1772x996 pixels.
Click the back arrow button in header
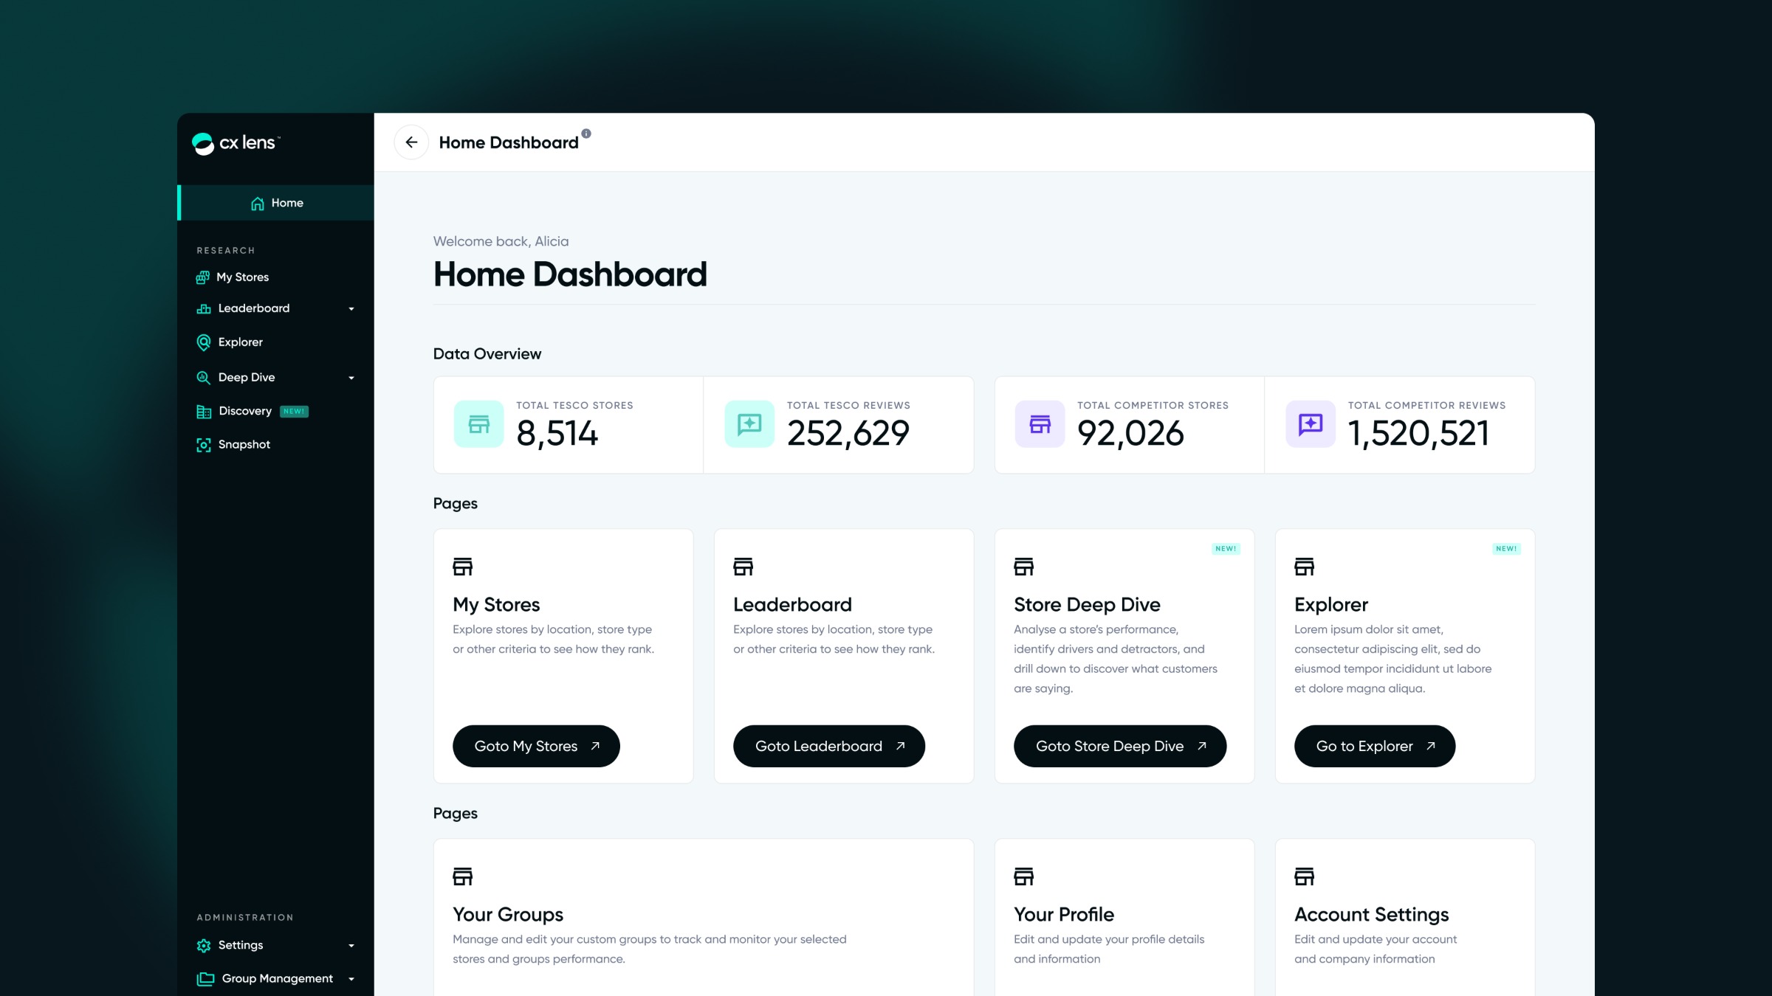[411, 142]
